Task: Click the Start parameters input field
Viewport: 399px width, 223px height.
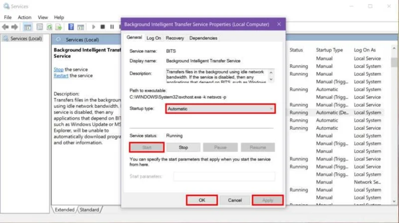Action: coord(224,176)
